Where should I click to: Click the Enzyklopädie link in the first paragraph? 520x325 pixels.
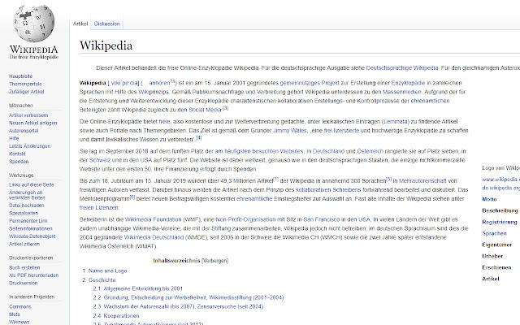point(408,83)
